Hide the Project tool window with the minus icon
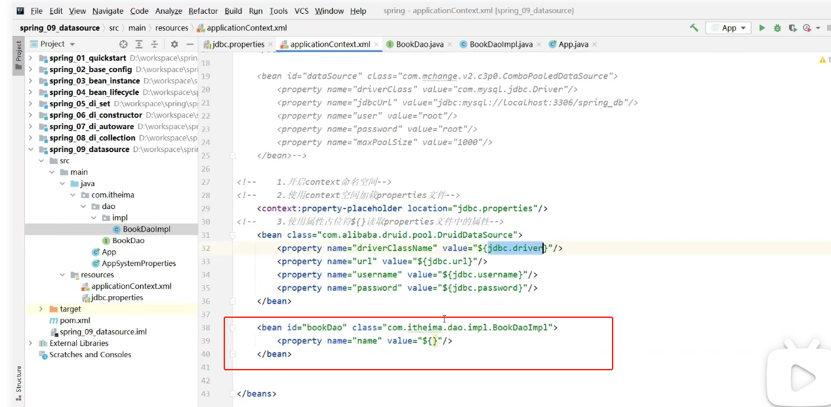This screenshot has width=831, height=407. pyautogui.click(x=190, y=44)
